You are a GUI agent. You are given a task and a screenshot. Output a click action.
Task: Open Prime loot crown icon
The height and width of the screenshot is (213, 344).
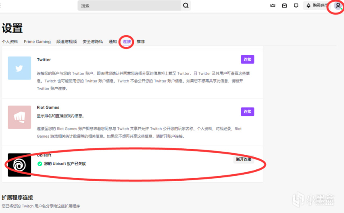(273, 6)
